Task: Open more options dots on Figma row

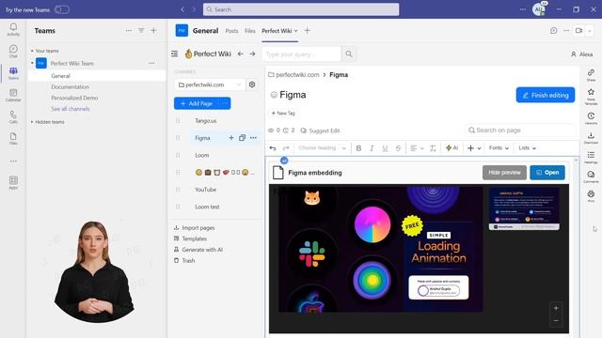Action: [253, 138]
